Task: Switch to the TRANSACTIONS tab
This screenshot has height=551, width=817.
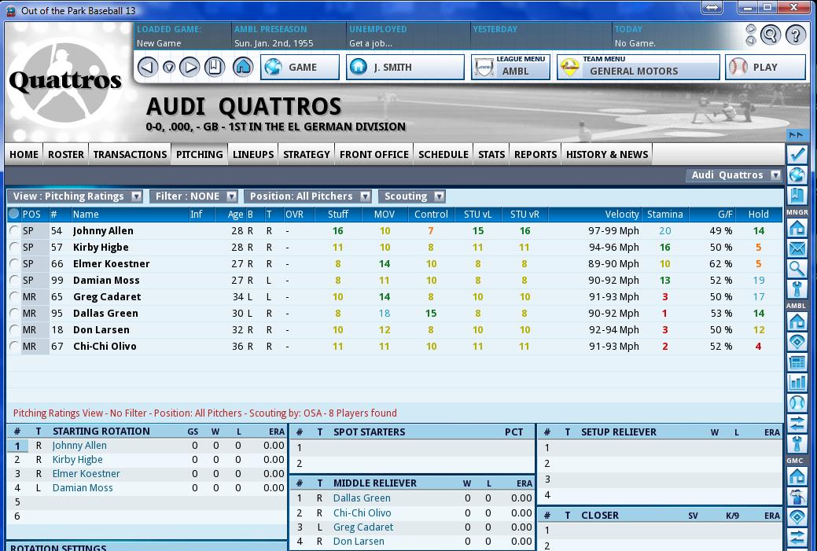Action: pyautogui.click(x=130, y=154)
